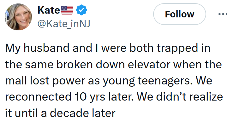Screen dimensions: 227x123
Task: Open the display name Kate
Action: 49,10
